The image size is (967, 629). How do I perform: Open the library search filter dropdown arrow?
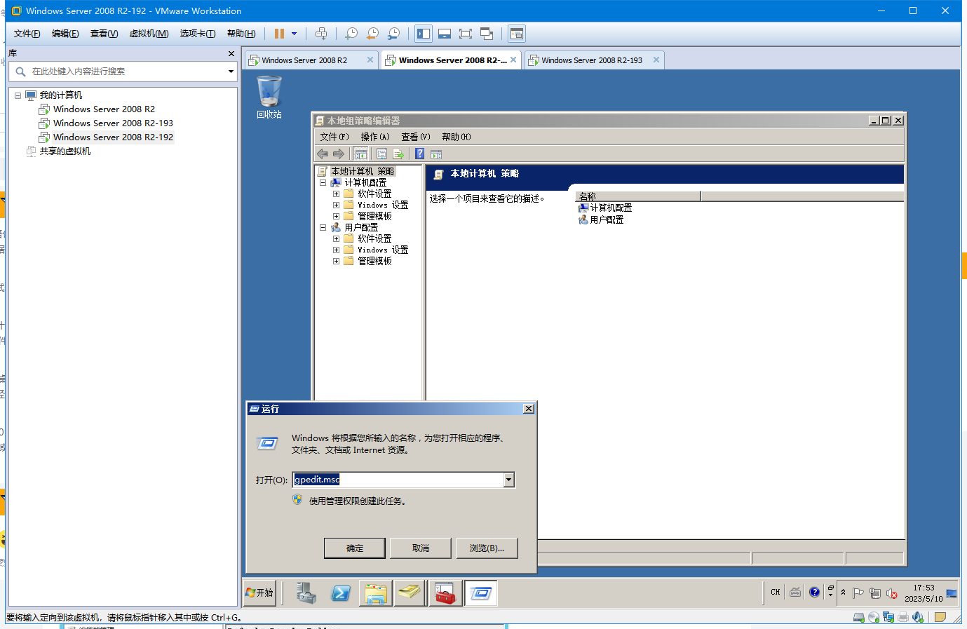231,72
